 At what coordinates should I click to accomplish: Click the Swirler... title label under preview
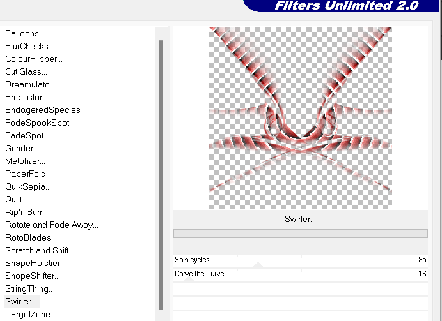[x=300, y=219]
